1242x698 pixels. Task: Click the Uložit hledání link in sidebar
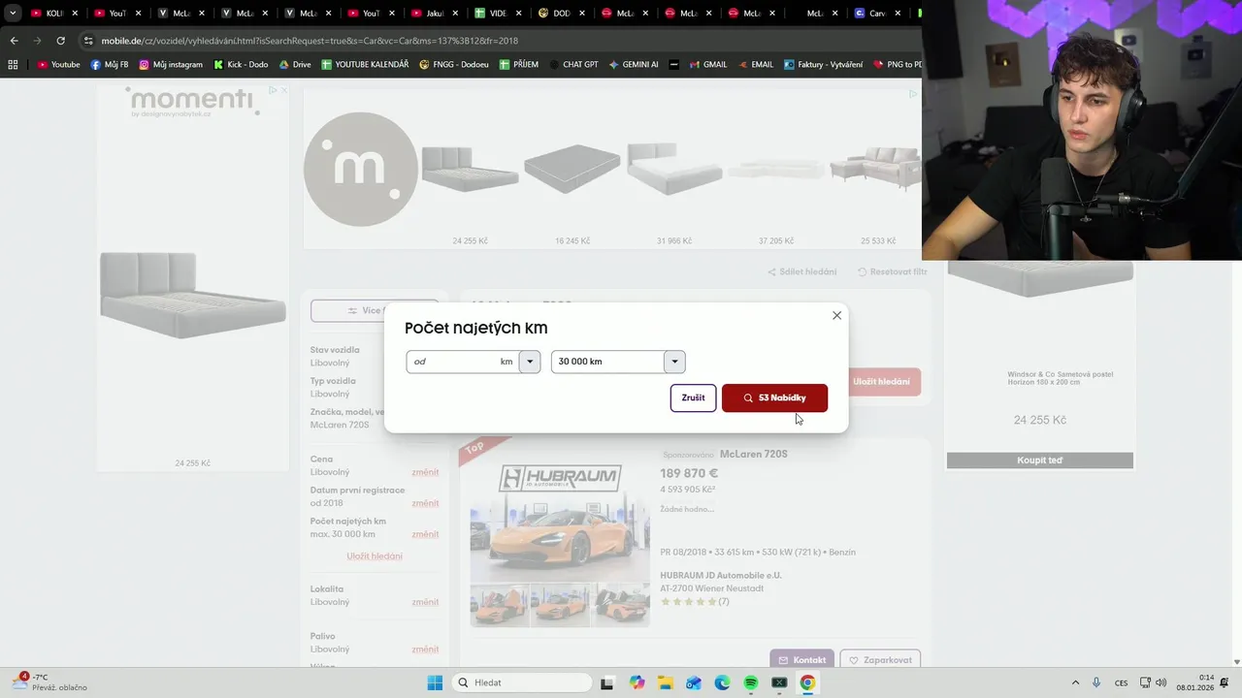click(375, 556)
